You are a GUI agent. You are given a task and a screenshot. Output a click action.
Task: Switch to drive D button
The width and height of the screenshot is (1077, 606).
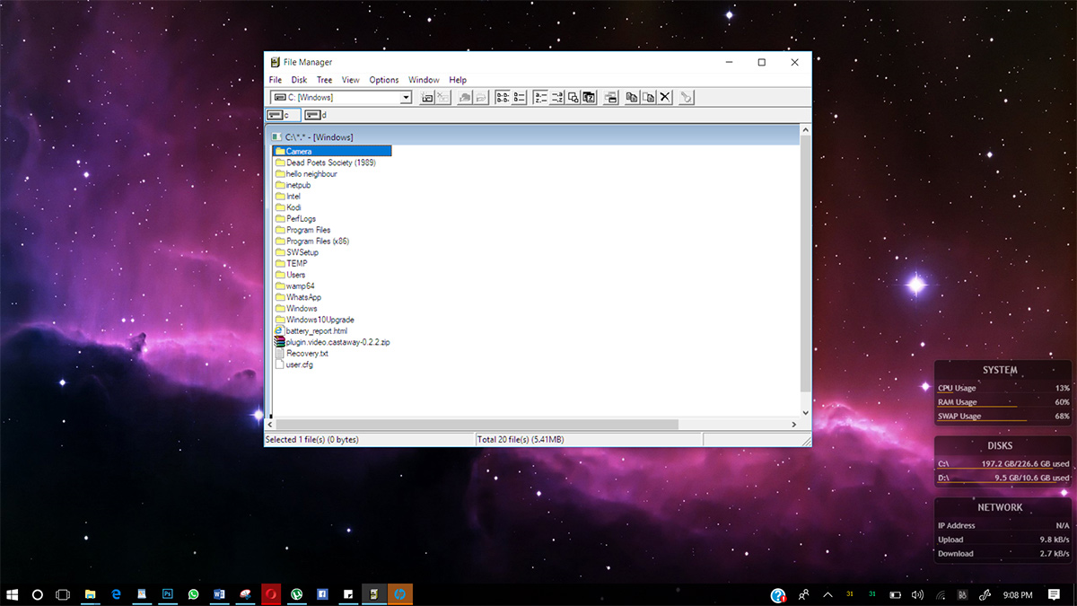315,115
